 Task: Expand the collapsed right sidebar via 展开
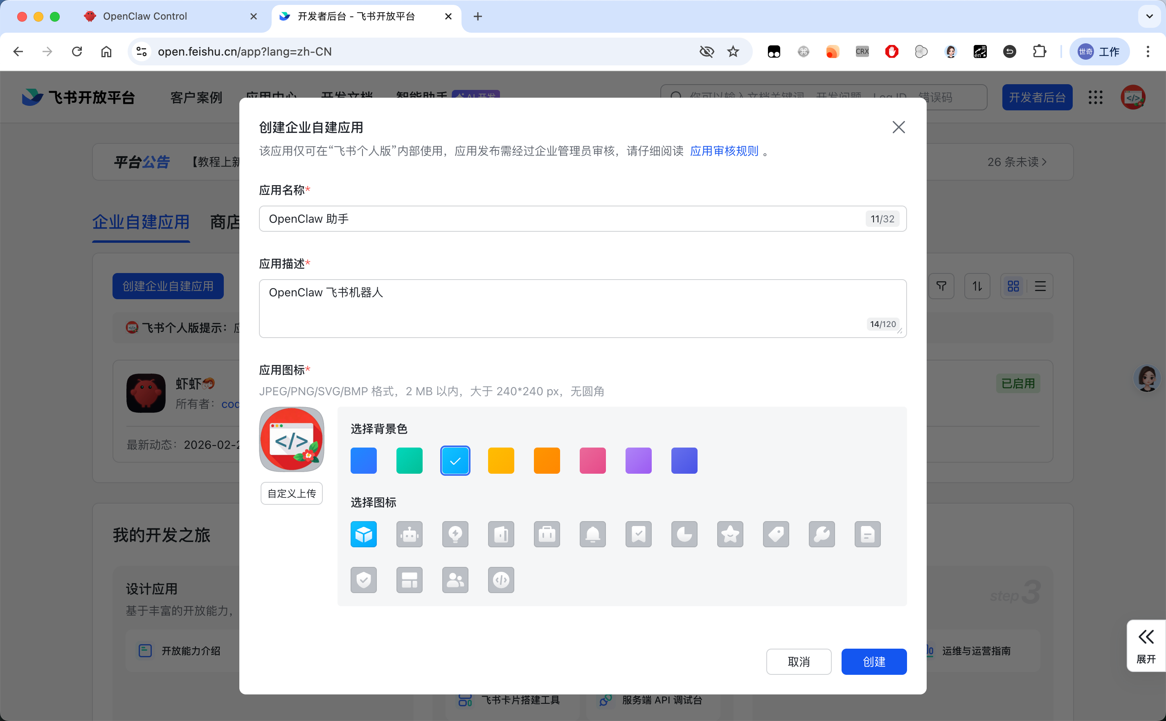[x=1146, y=646]
